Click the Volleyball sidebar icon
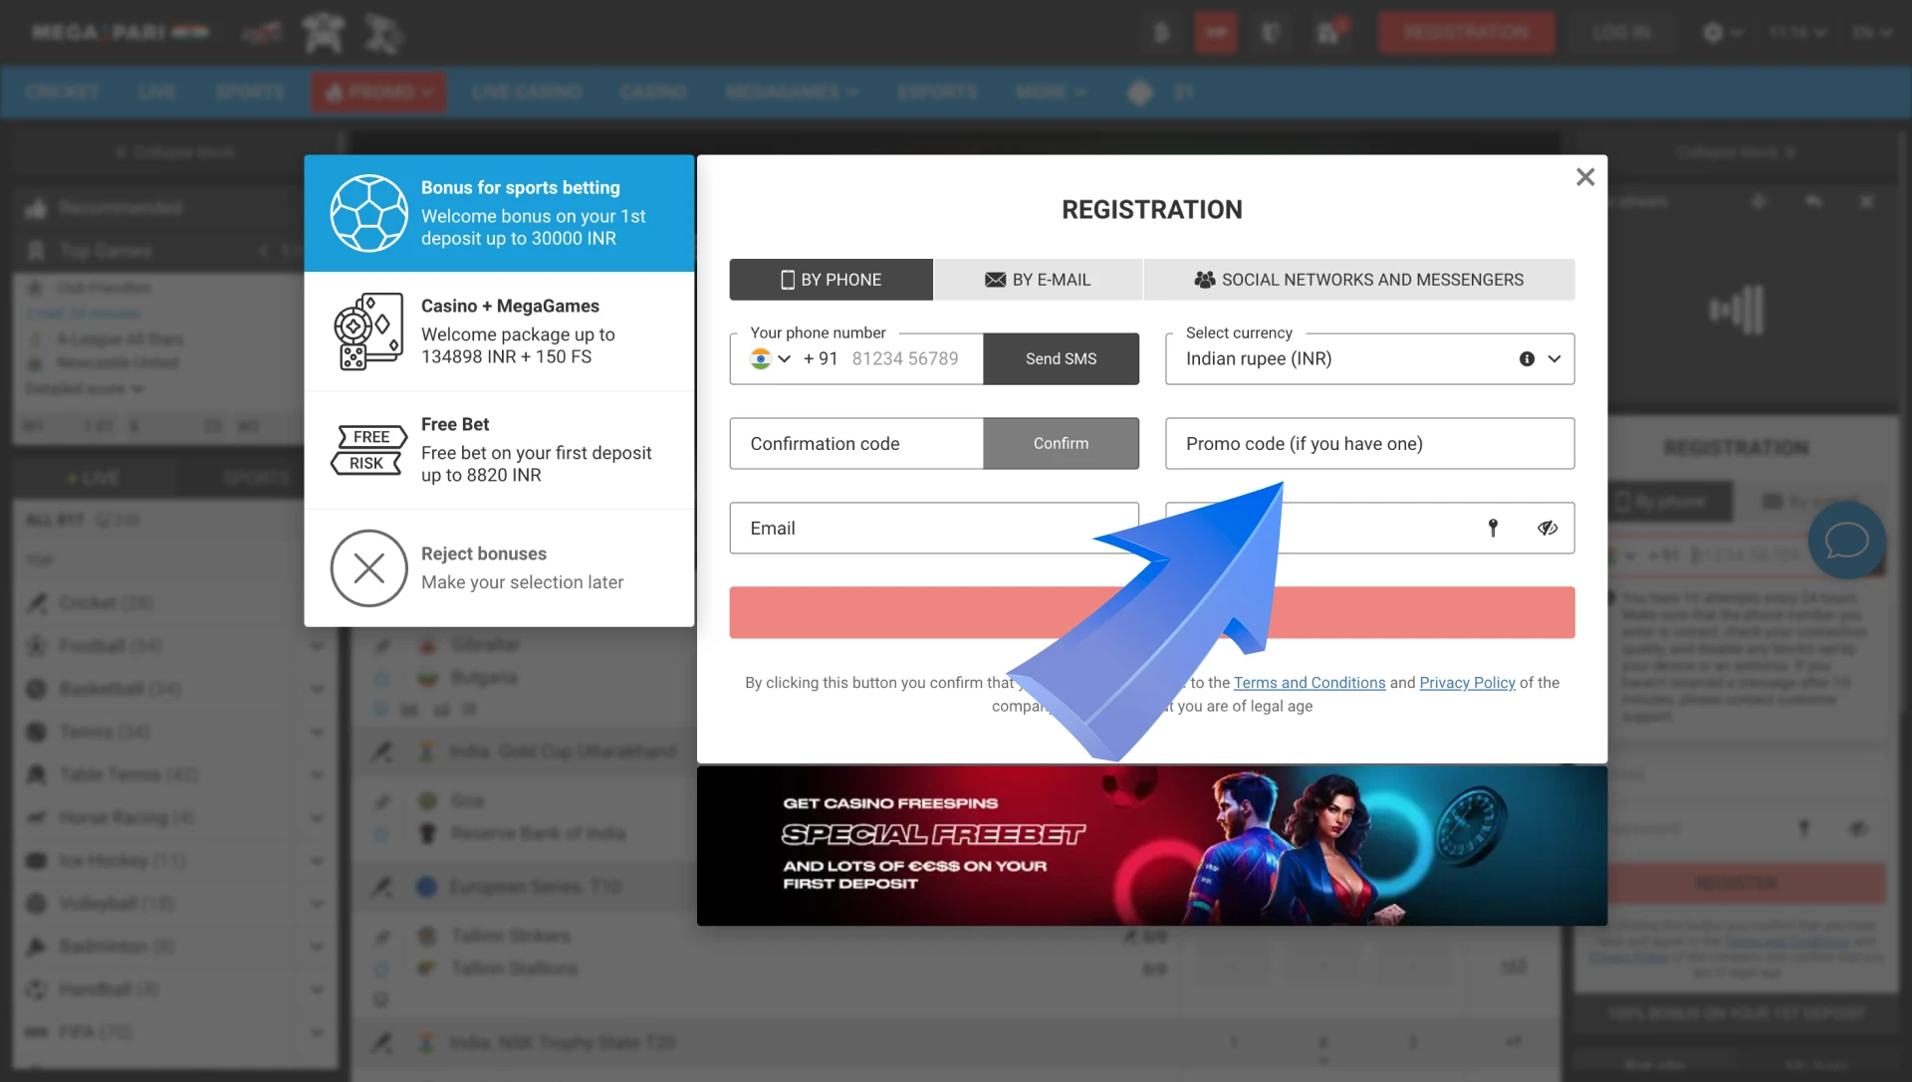This screenshot has height=1082, width=1912. click(x=37, y=904)
